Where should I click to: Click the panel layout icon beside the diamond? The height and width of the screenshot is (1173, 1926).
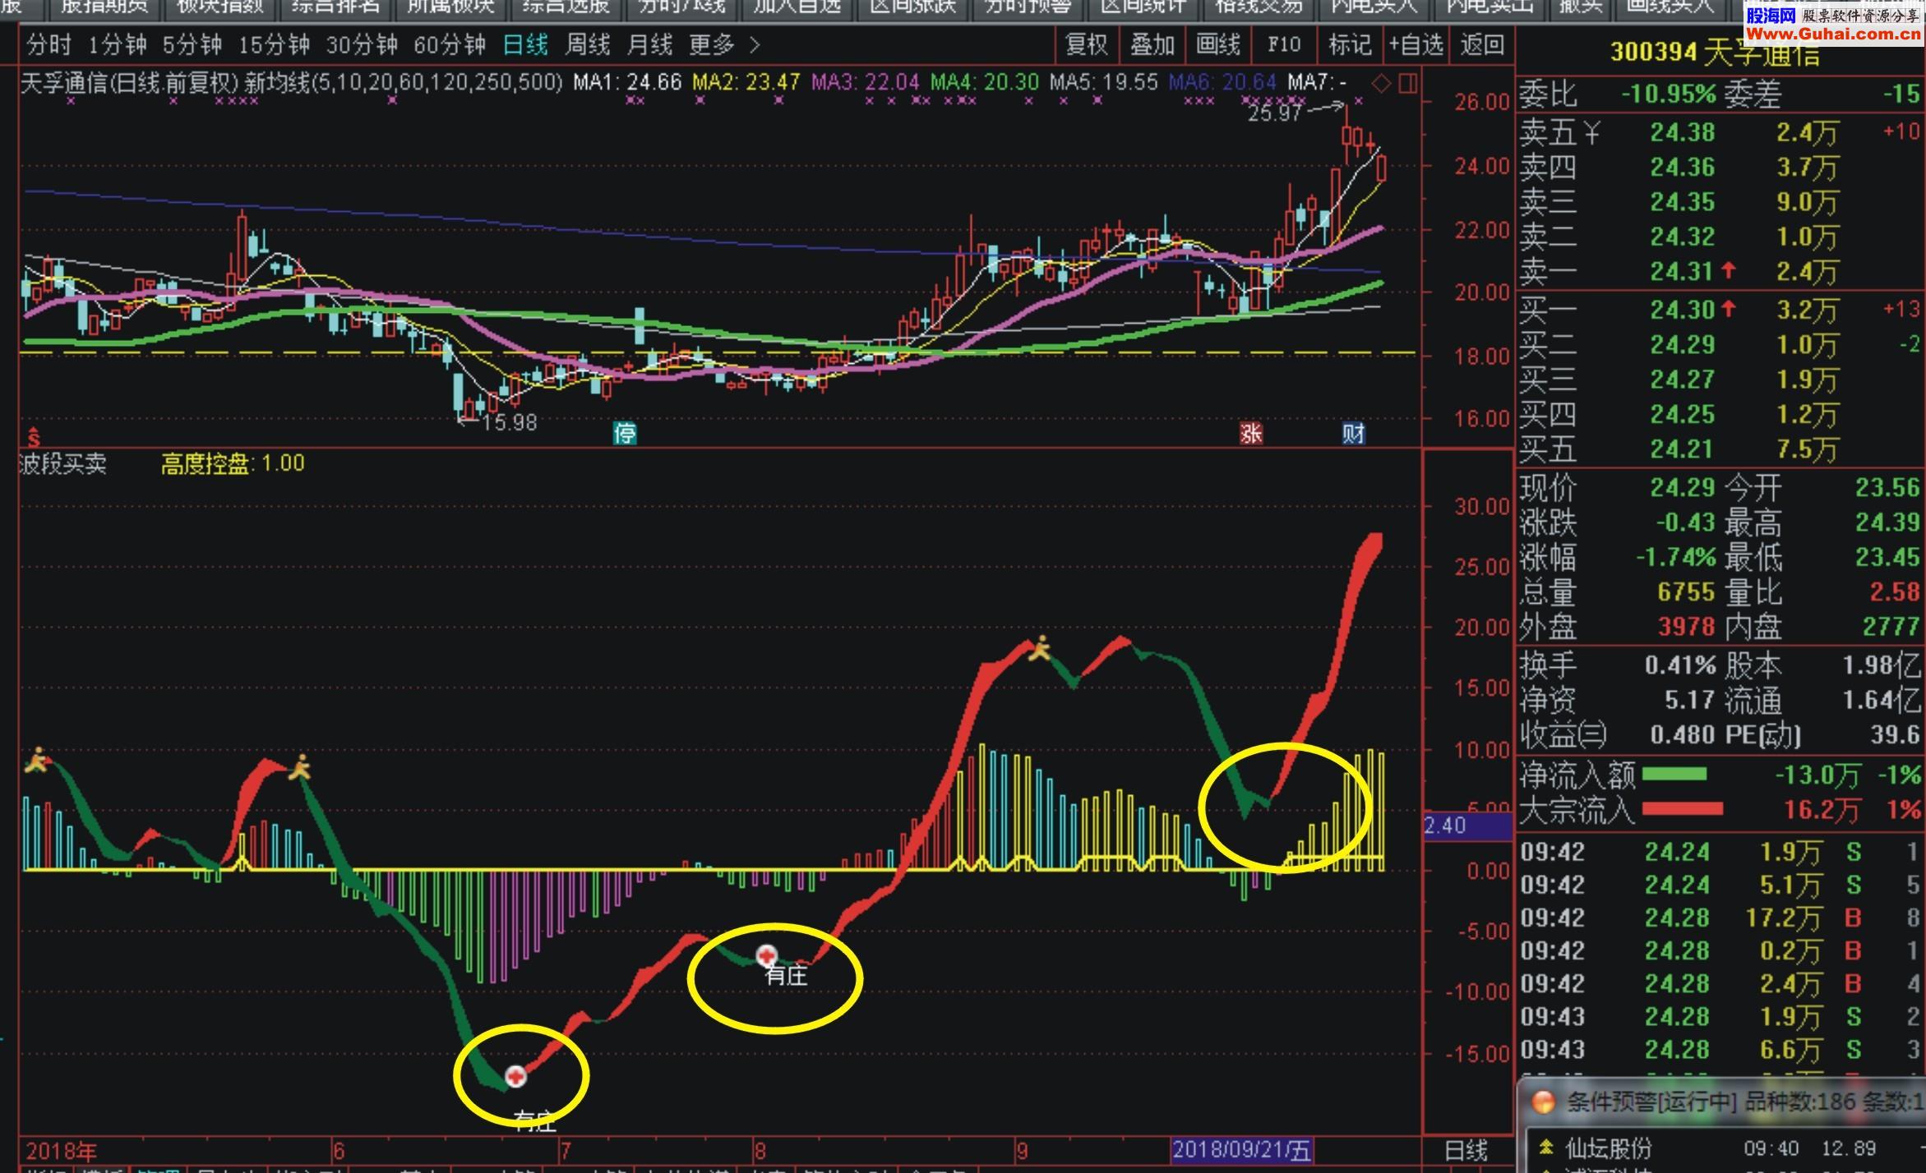[1408, 83]
